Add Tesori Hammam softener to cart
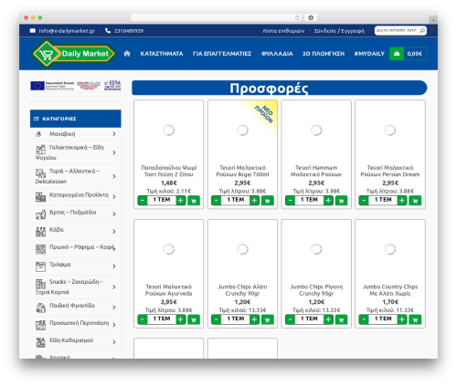457x386 pixels. coord(341,201)
